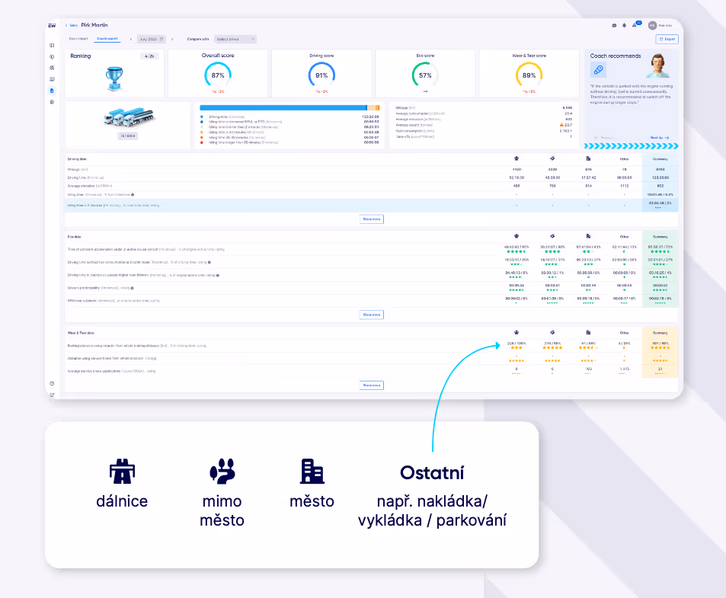Expand Wear & Tear data with Show more
726x598 pixels.
(x=371, y=385)
